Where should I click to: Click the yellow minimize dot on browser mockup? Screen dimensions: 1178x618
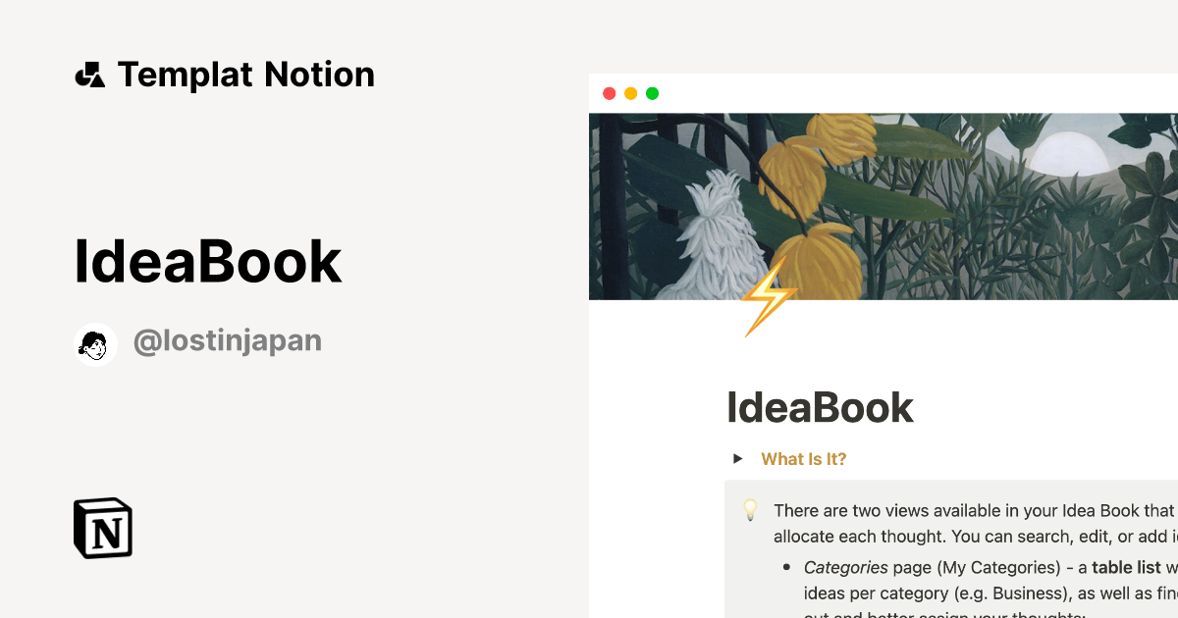[x=630, y=93]
